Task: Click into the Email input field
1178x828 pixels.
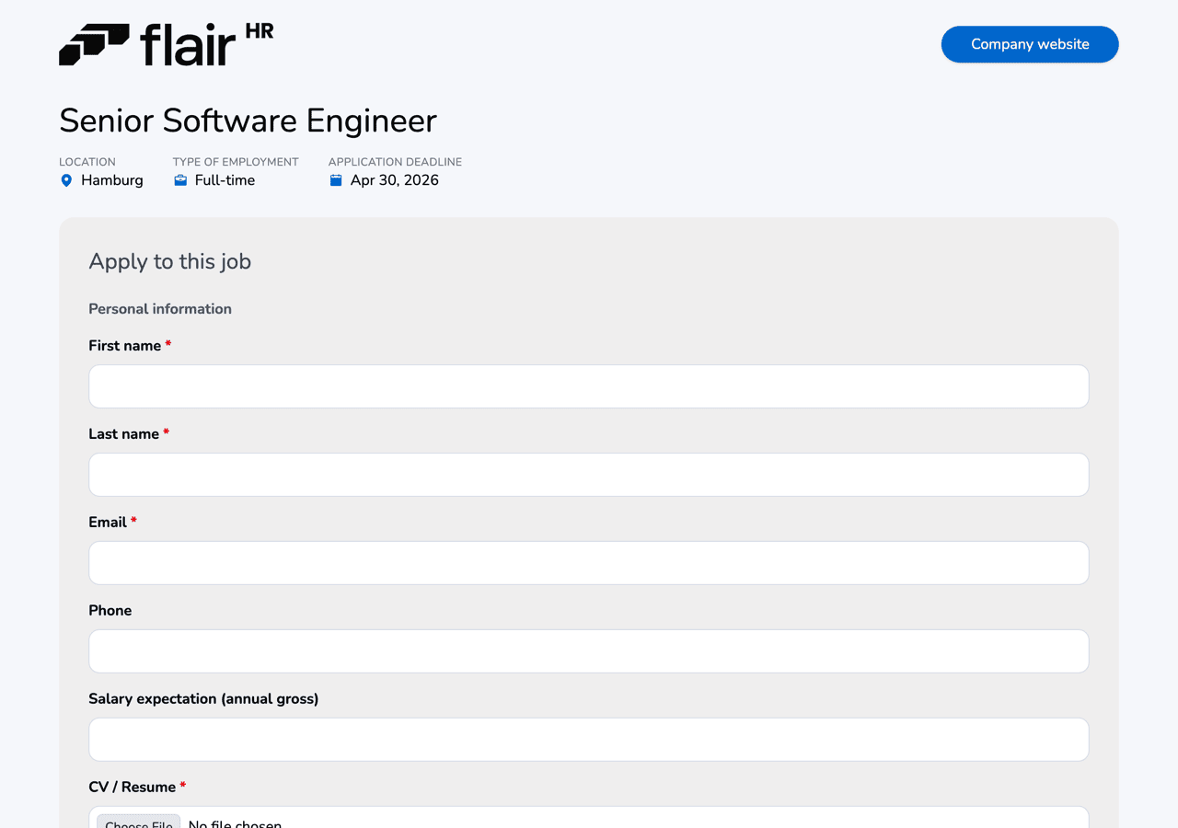Action: 589,563
